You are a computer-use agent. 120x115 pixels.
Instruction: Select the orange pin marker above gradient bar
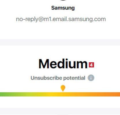[63, 88]
